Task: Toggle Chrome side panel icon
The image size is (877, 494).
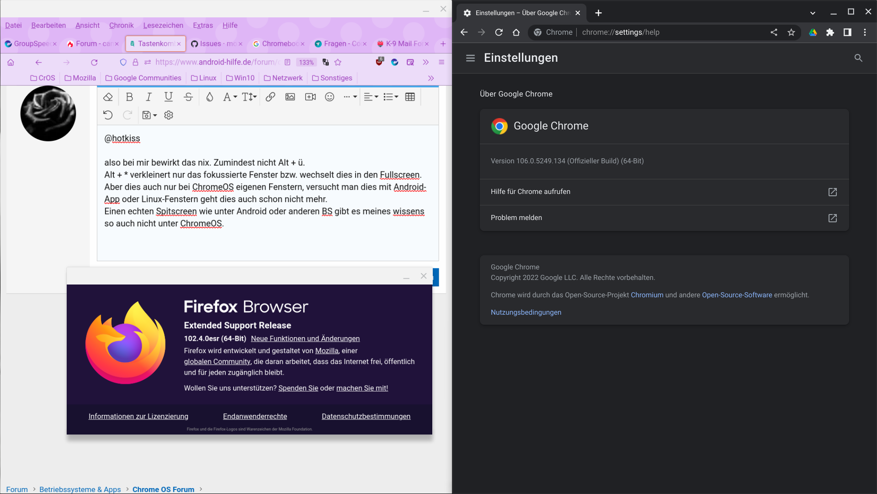Action: coord(847,32)
